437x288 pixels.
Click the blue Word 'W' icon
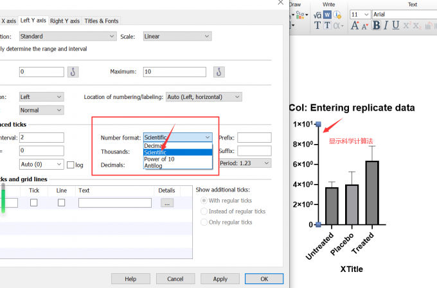(x=327, y=14)
